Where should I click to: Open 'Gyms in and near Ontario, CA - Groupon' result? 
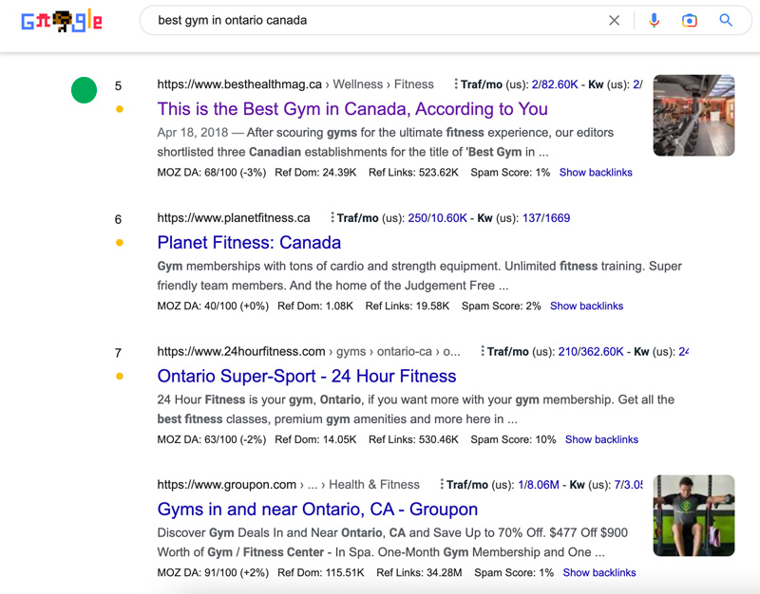pos(317,510)
